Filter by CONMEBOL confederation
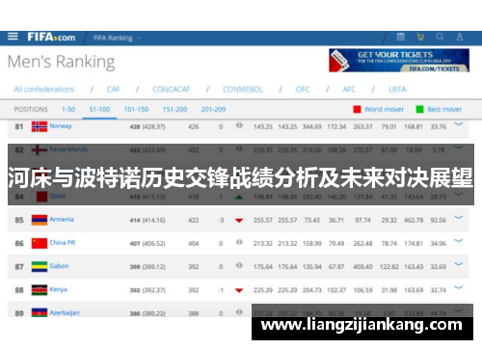The image size is (482, 349). click(243, 90)
